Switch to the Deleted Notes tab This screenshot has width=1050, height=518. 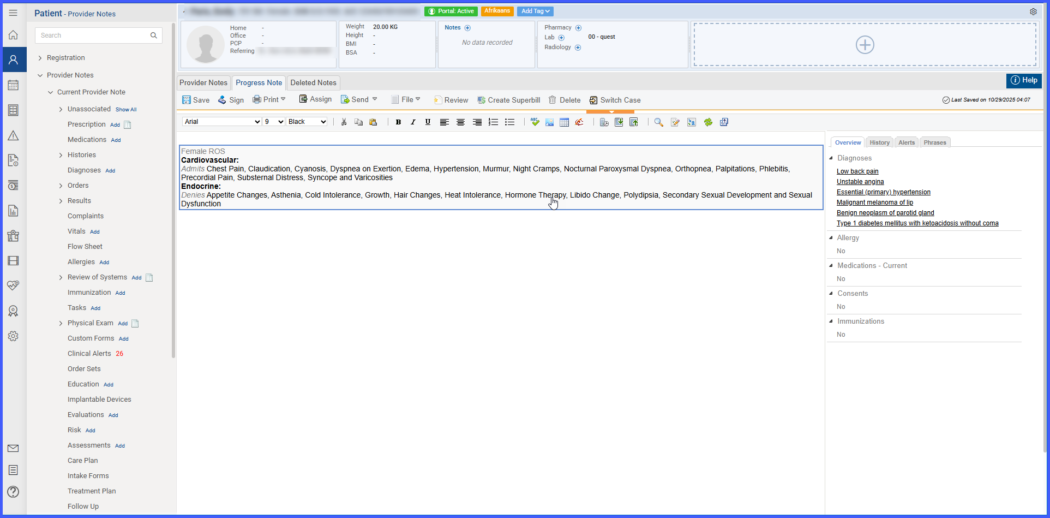314,83
